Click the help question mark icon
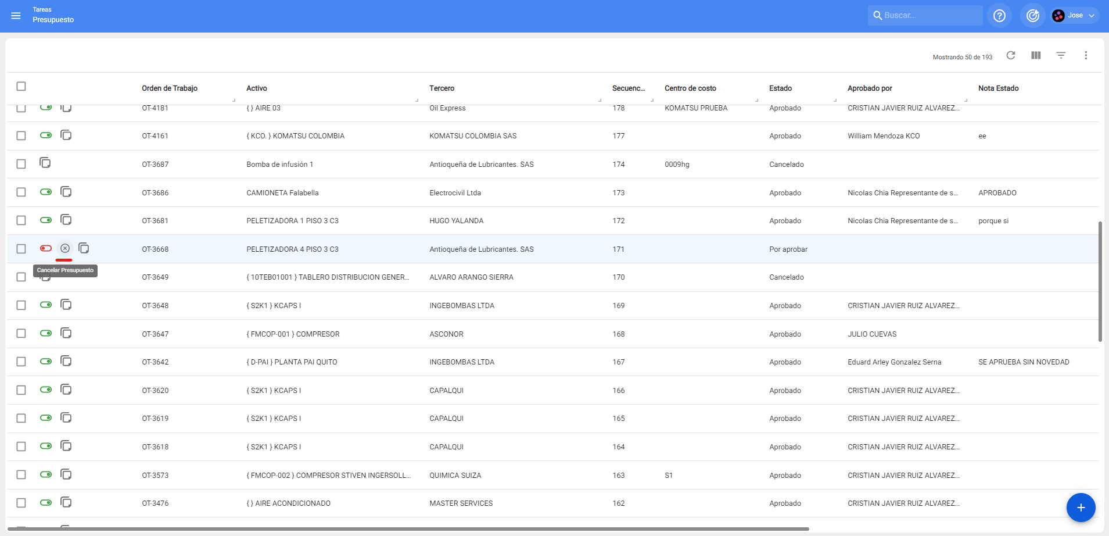Screen dimensions: 1109x536 click(999, 16)
